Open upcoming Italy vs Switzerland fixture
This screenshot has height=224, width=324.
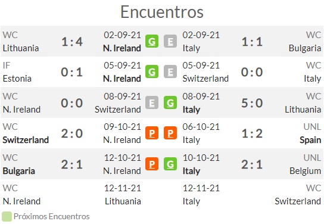252,195
